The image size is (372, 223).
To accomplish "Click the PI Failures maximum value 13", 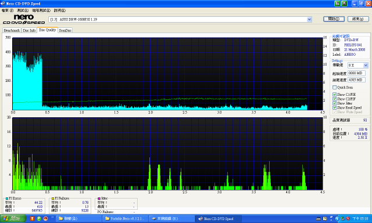I will point(87,207).
